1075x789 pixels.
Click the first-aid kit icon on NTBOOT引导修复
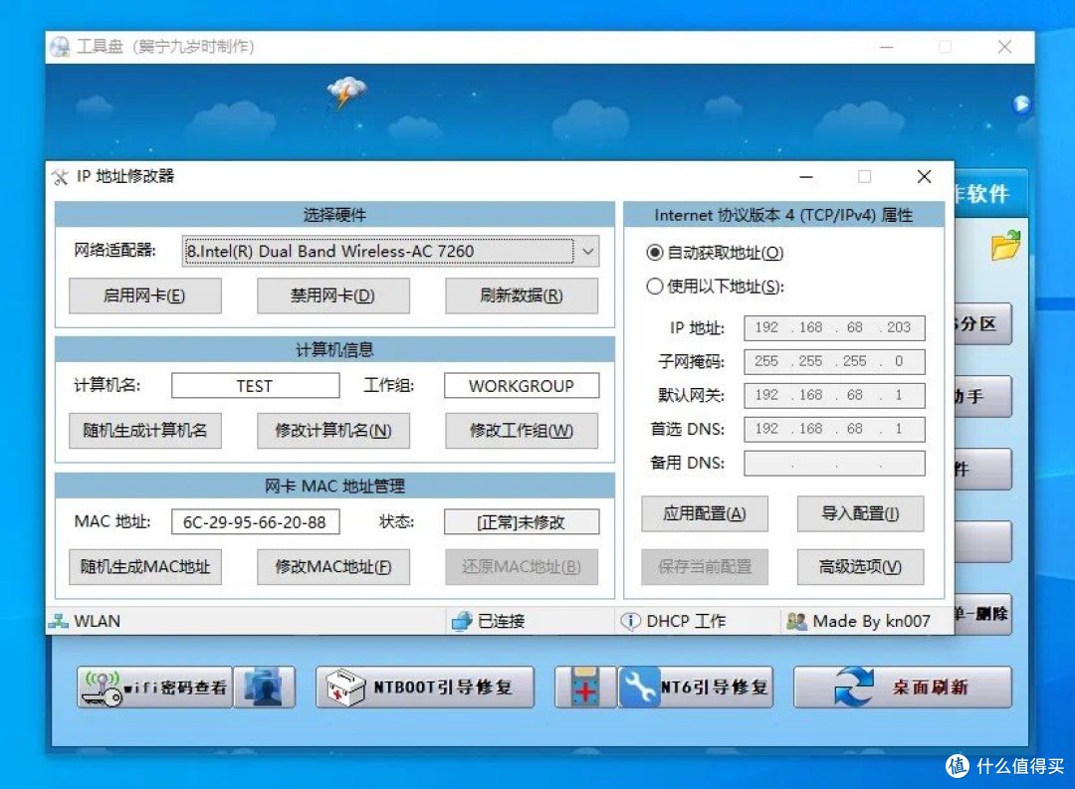tap(344, 688)
